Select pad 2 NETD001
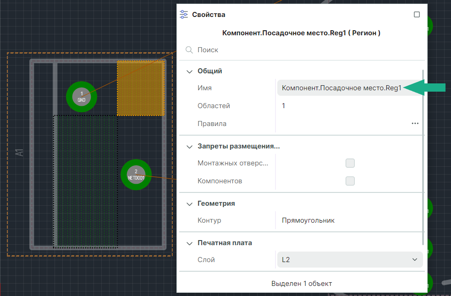This screenshot has width=451, height=296. pyautogui.click(x=136, y=175)
